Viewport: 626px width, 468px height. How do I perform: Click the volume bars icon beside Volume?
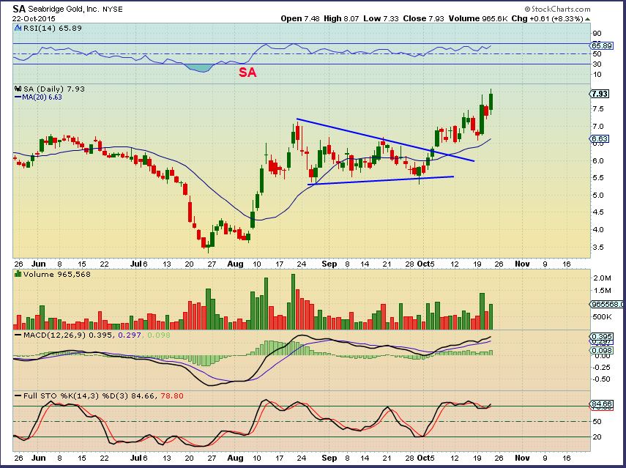pyautogui.click(x=18, y=274)
